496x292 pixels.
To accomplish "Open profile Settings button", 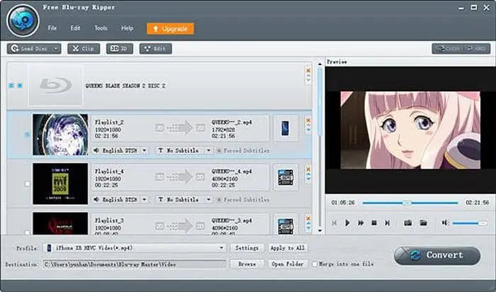I will point(247,248).
